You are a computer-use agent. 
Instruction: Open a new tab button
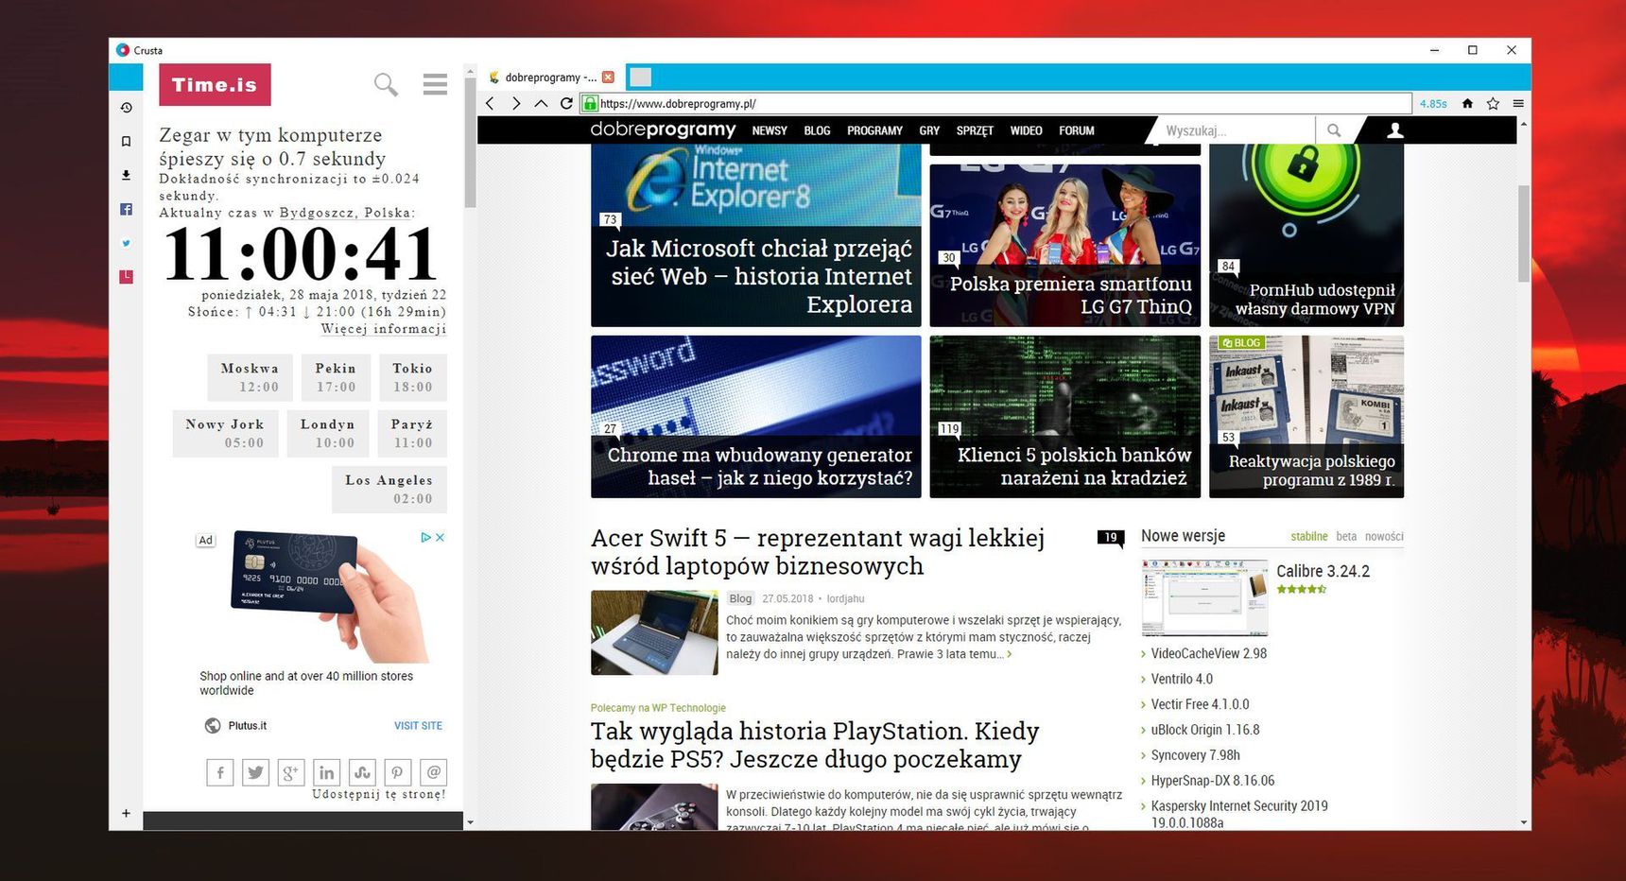[641, 78]
